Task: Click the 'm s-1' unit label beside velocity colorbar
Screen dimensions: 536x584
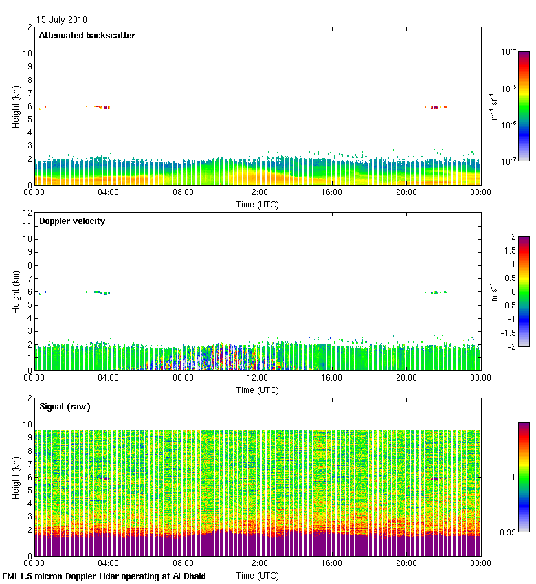Action: [493, 291]
